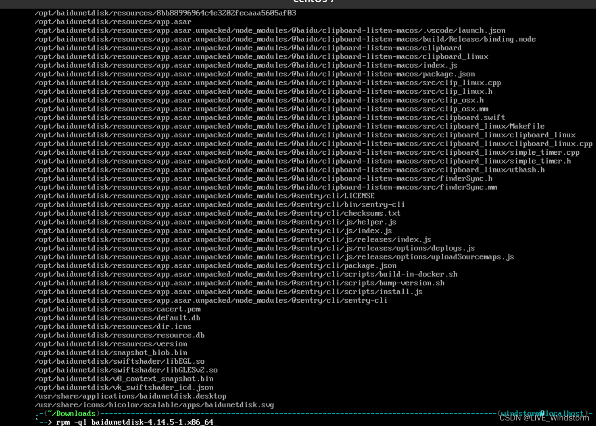
Task: Select the clipboard-listen-macos/package.json line
Action: (x=255, y=74)
